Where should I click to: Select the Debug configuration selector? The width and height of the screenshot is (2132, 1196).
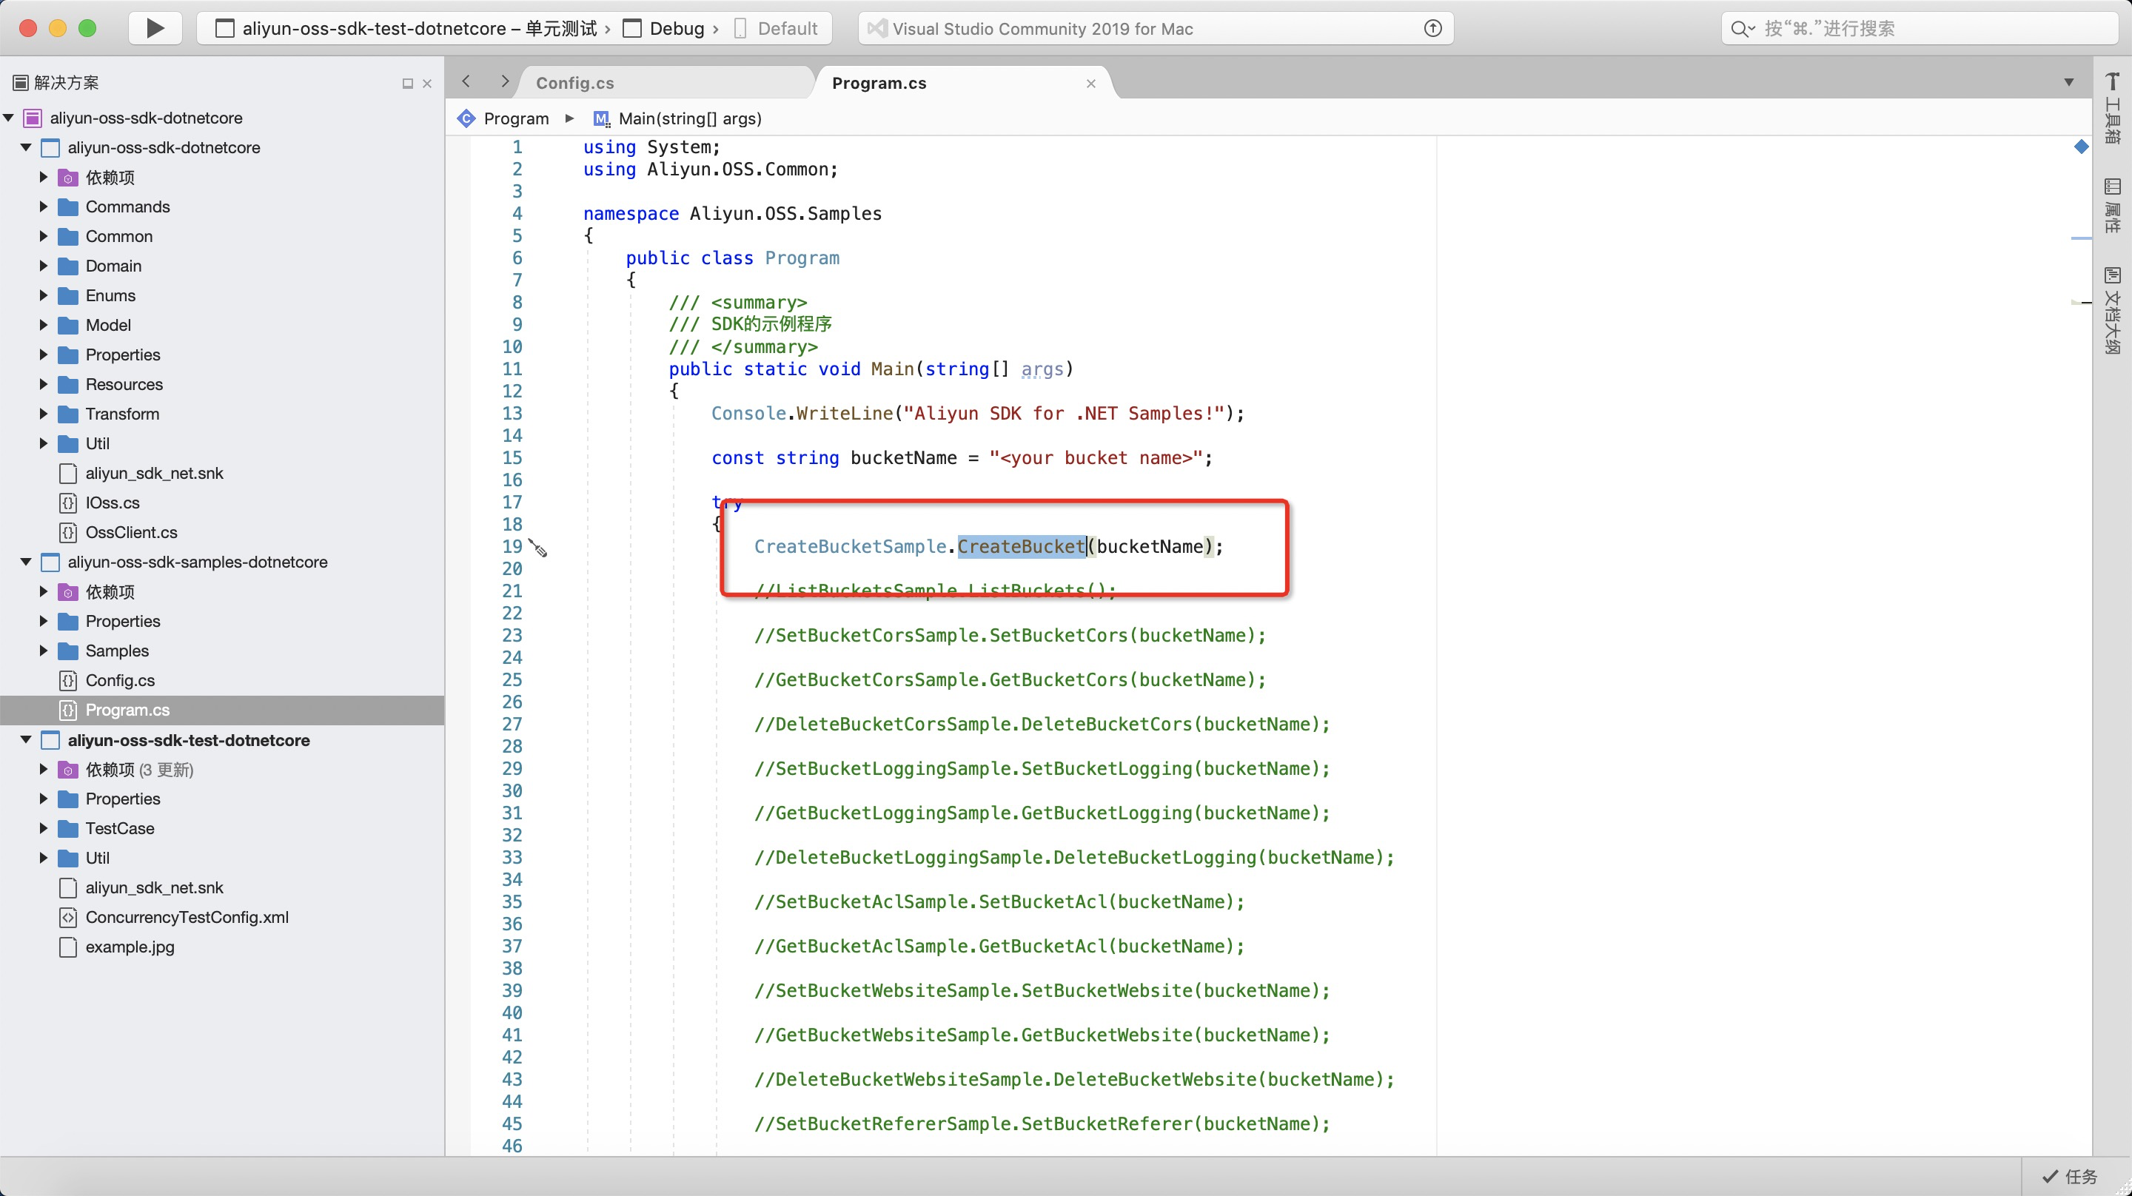click(675, 28)
